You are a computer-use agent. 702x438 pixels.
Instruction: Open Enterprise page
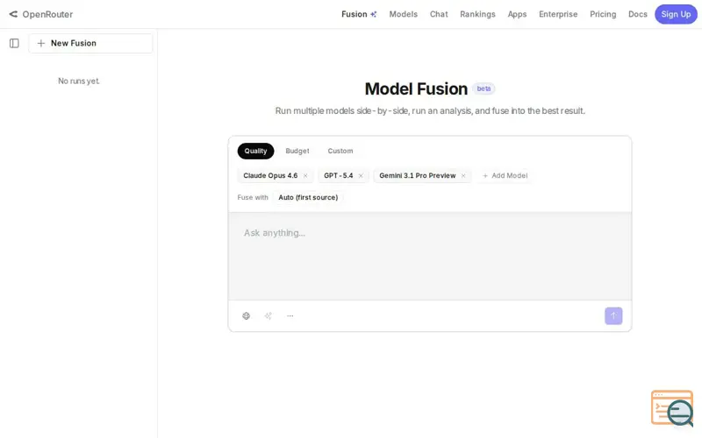coord(558,14)
